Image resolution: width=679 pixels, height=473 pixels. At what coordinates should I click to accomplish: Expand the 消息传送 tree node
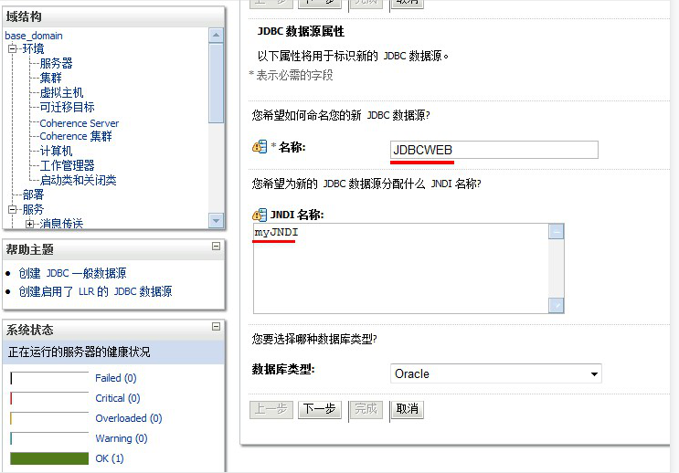29,224
